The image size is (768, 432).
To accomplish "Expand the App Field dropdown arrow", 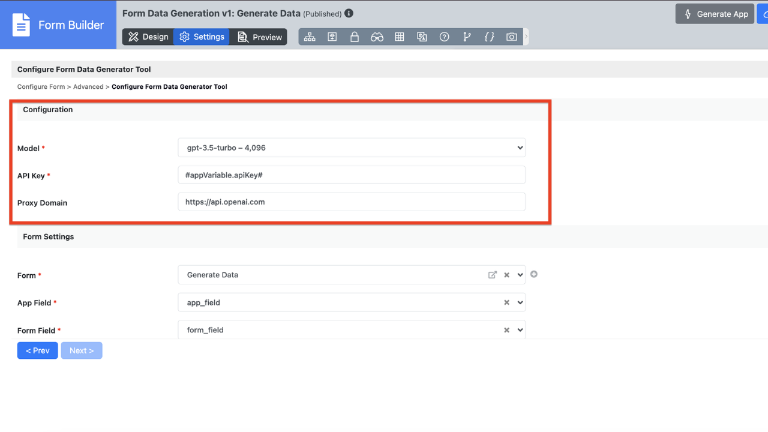I will (520, 303).
